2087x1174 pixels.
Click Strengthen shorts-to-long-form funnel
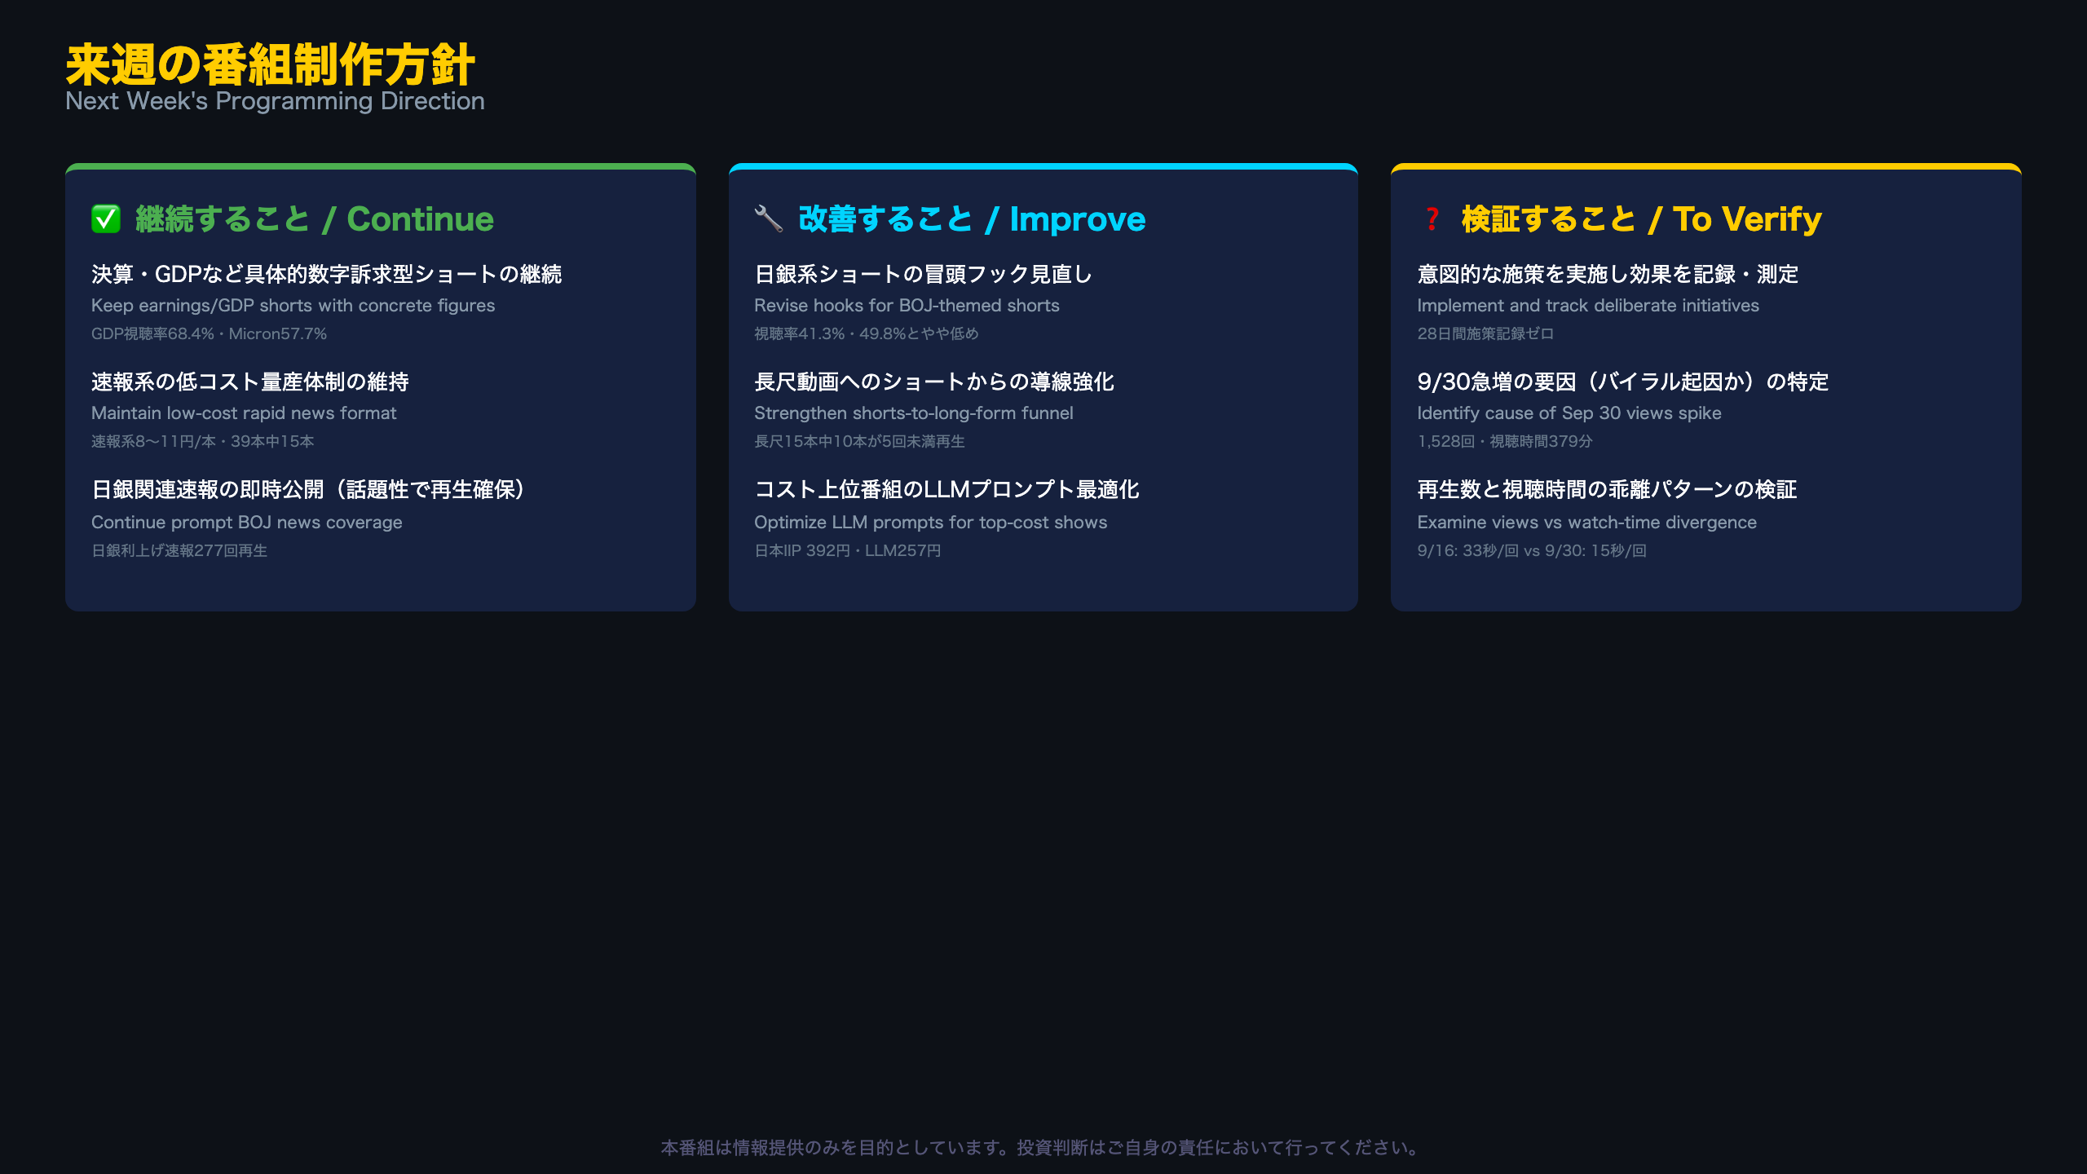[x=913, y=413]
